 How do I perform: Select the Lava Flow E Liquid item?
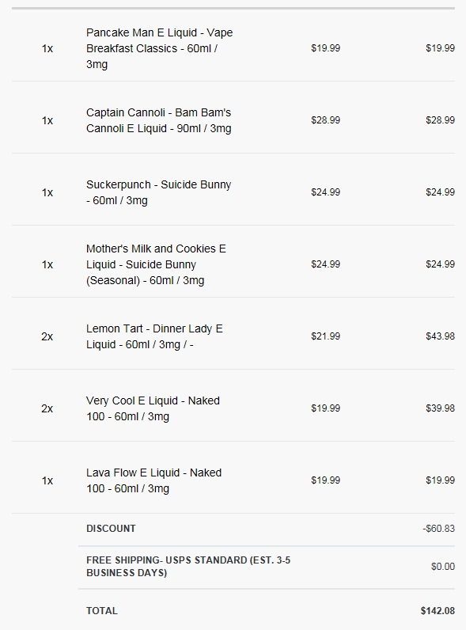153,480
